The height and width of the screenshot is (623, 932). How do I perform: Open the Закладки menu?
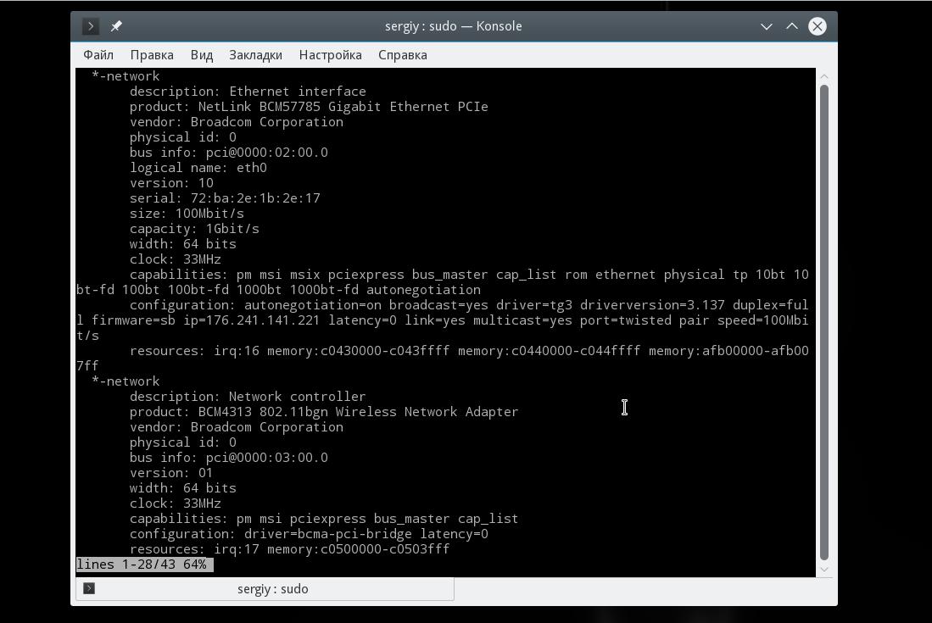pos(255,55)
